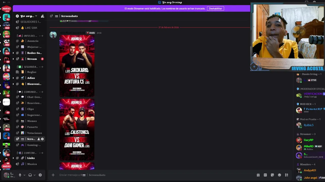
Task: Open the Stream channel with 2 mentions
Action: (30, 59)
